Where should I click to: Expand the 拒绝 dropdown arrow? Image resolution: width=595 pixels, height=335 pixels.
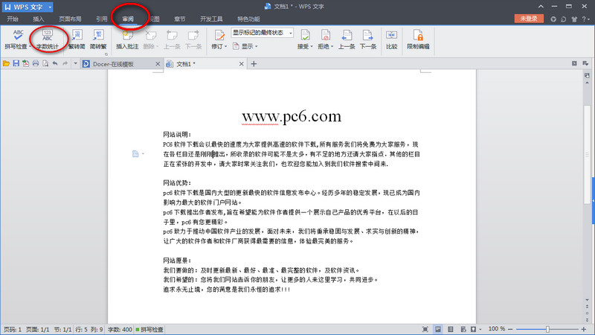pyautogui.click(x=332, y=46)
